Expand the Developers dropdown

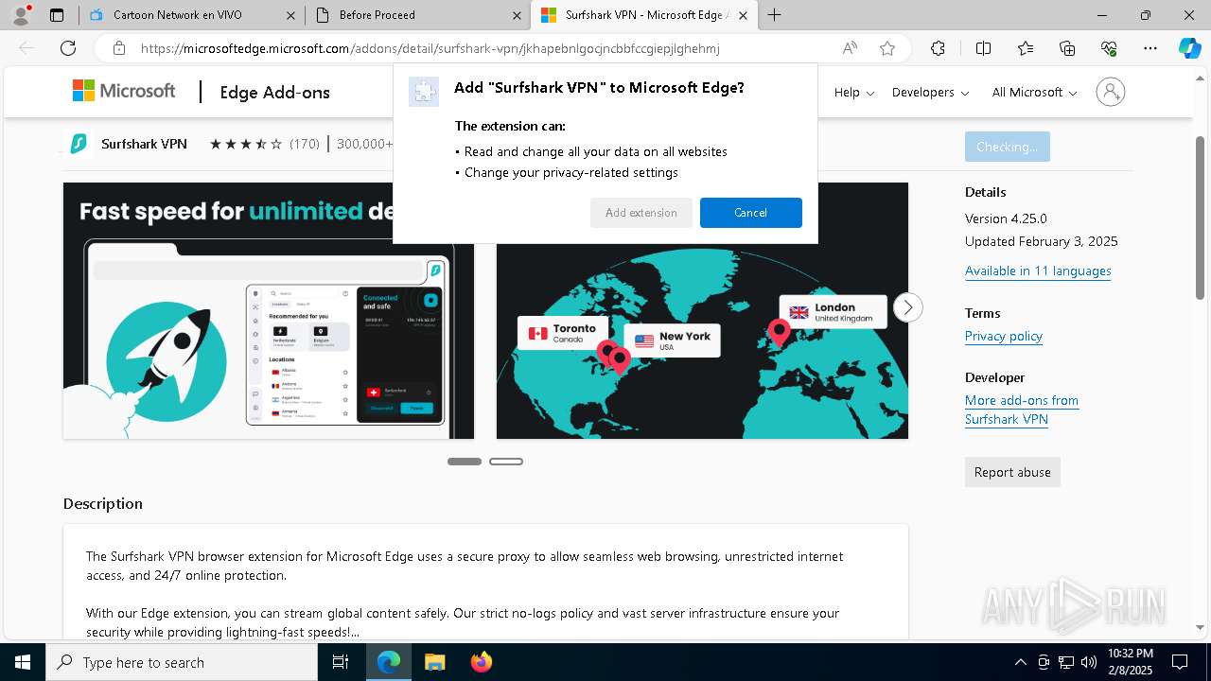click(x=930, y=92)
